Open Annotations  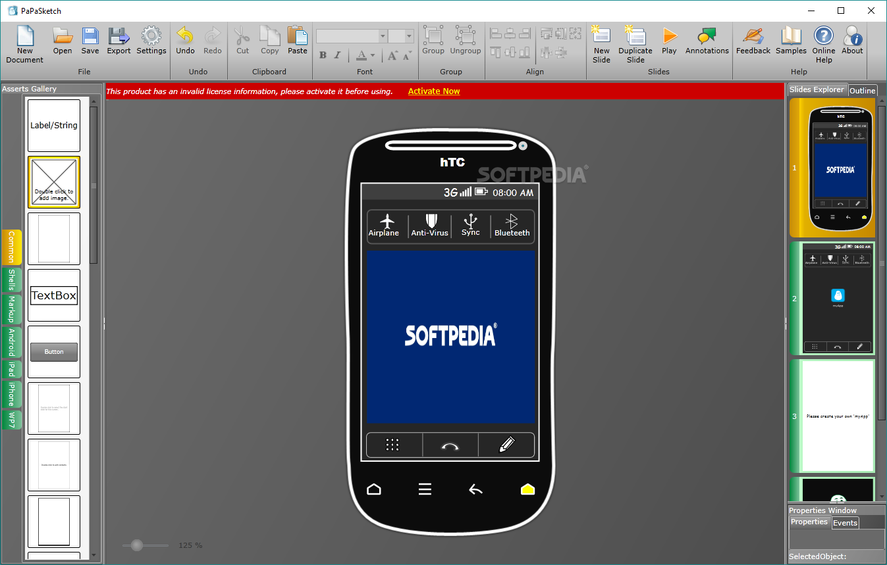click(x=707, y=41)
